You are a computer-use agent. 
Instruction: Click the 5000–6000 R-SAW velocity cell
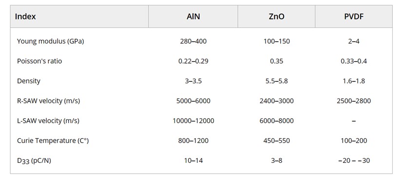tap(193, 101)
